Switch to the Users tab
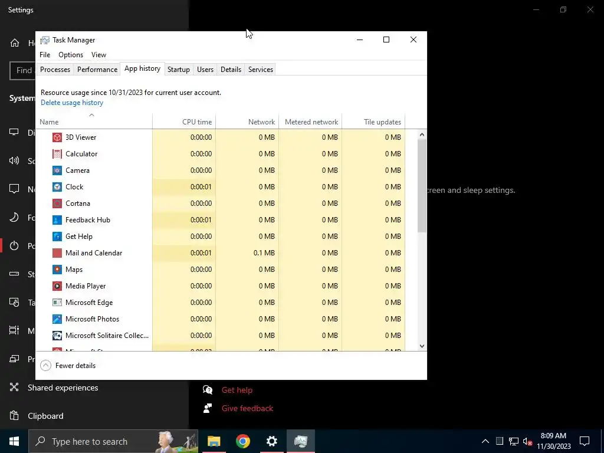 point(205,70)
